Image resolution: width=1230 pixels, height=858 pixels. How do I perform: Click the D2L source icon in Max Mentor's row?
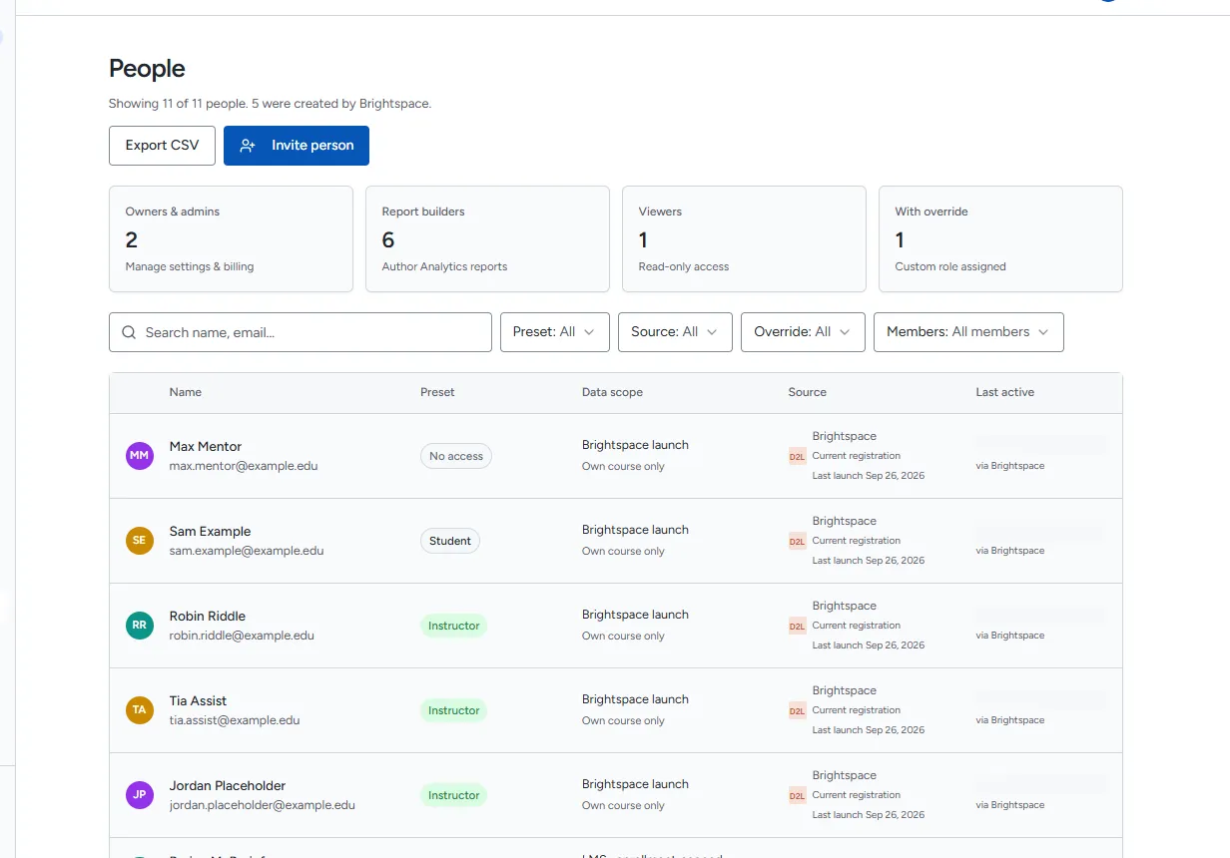[x=797, y=456]
